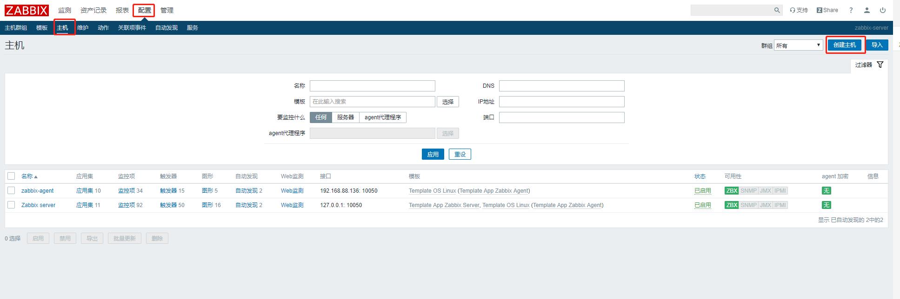Screen dimensions: 900x299
Task: Click IPMI badge in zabbix-agent row
Action: click(x=780, y=191)
